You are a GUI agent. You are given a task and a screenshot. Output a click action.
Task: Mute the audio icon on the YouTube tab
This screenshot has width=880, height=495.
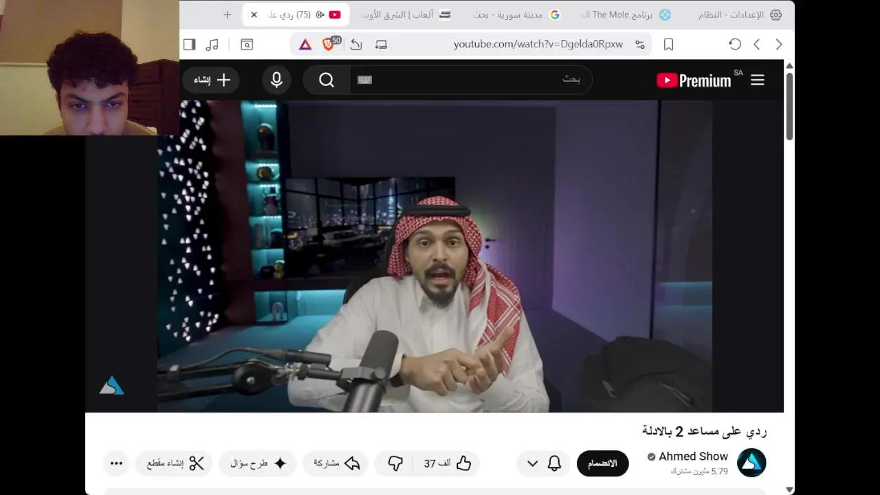(x=320, y=14)
